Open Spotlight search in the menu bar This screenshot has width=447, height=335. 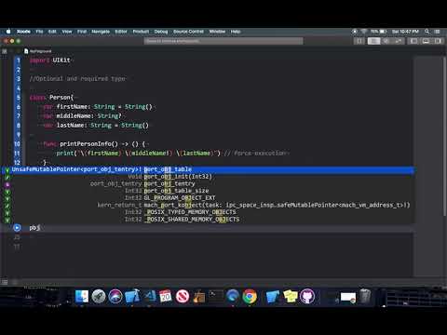pyautogui.click(x=427, y=32)
